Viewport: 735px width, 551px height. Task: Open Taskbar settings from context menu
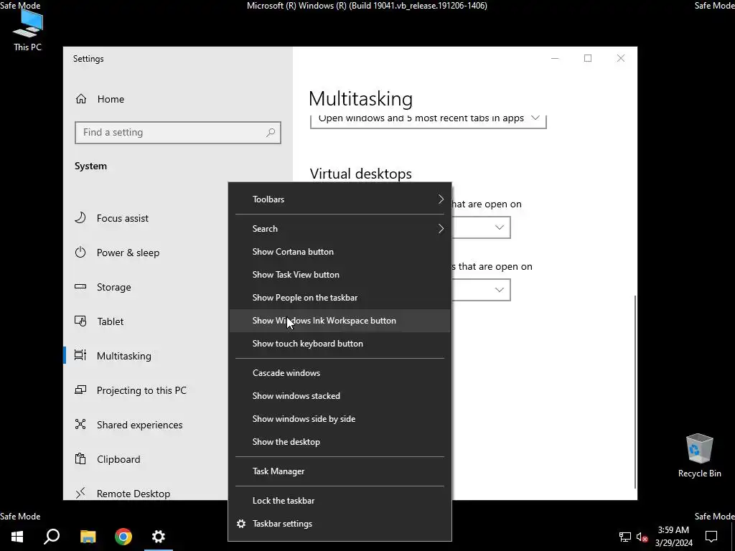click(340, 524)
